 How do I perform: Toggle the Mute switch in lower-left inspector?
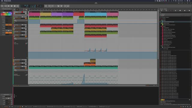tap(9, 98)
